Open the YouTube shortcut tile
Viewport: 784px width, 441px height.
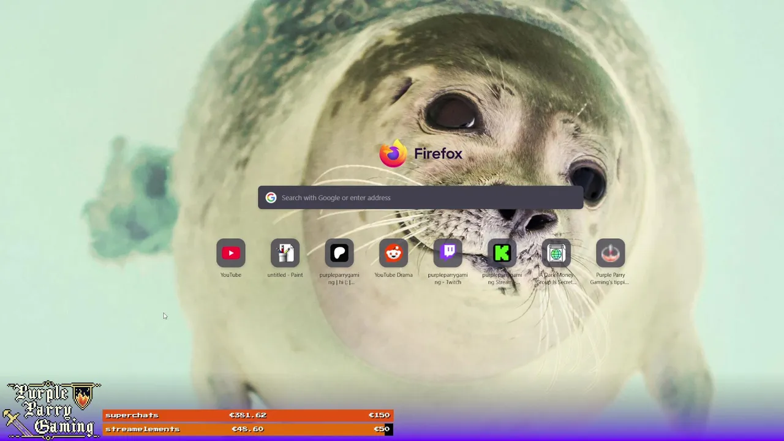click(231, 253)
